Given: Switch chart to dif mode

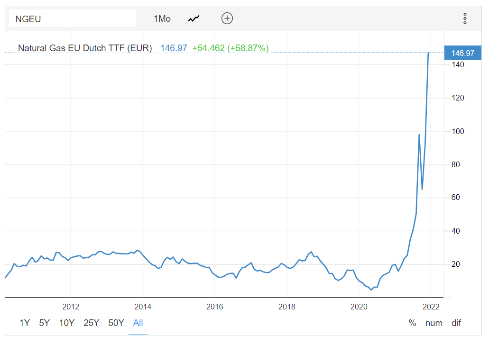Looking at the screenshot, I should click(456, 323).
